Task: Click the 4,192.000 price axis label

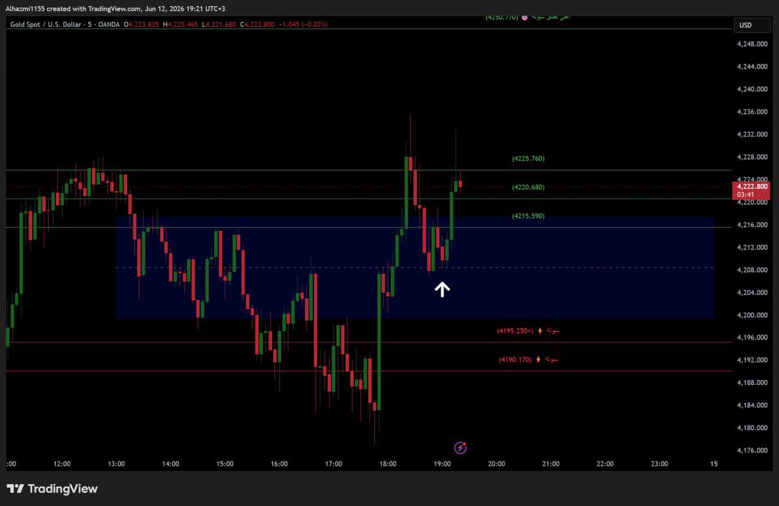Action: pyautogui.click(x=753, y=360)
